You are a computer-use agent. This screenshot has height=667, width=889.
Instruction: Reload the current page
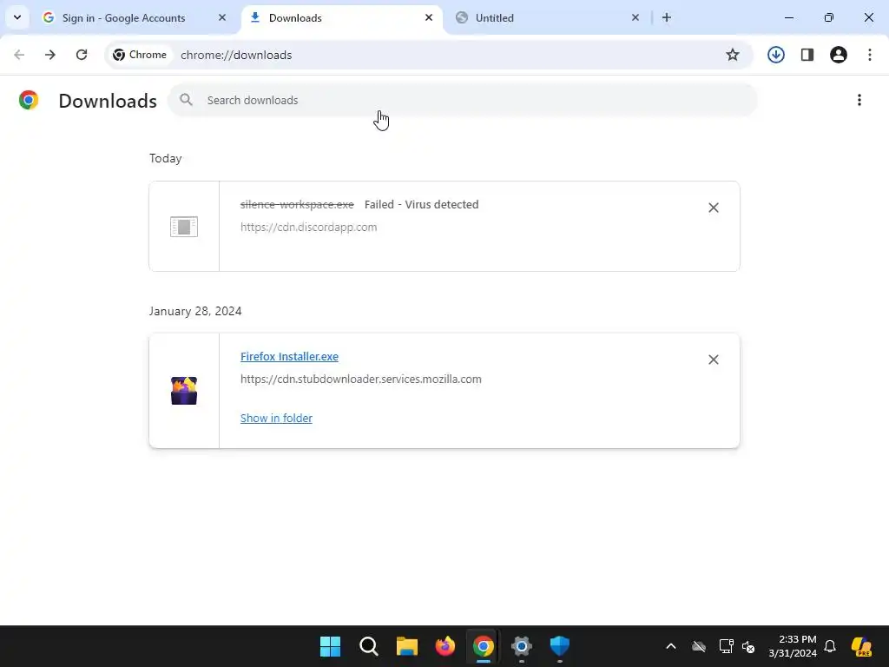(x=82, y=55)
